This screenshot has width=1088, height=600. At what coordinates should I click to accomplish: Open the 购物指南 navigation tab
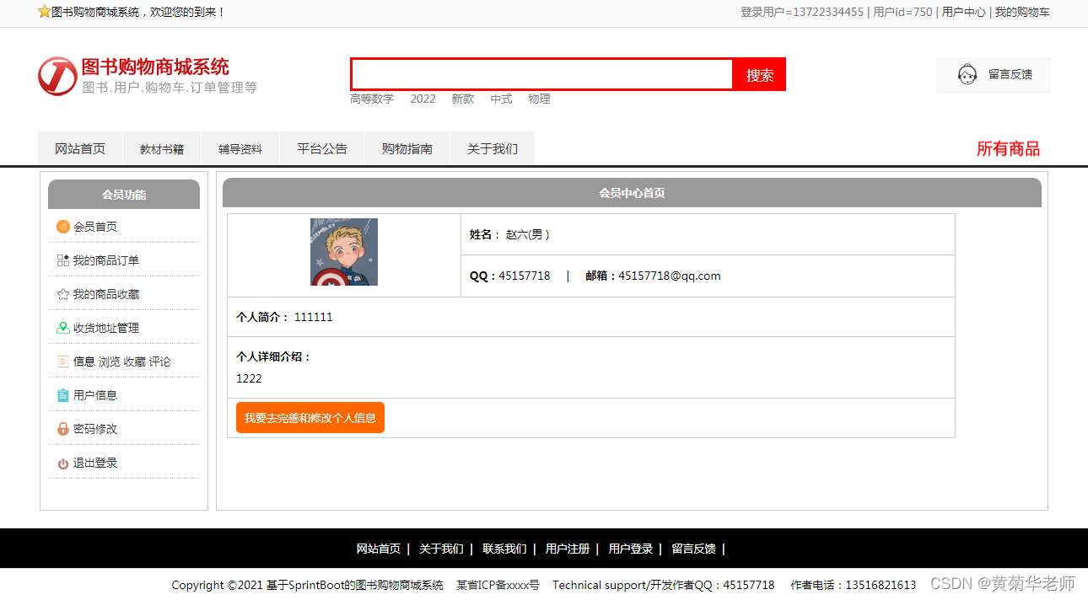point(407,148)
